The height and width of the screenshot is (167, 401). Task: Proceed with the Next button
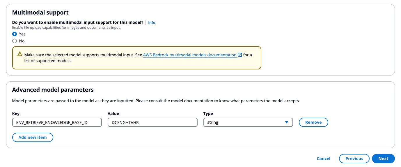[383, 159]
